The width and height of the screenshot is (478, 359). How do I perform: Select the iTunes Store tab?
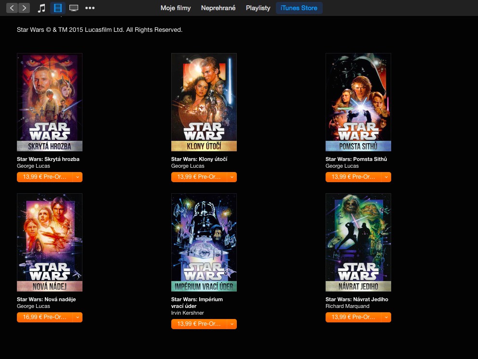pos(299,8)
